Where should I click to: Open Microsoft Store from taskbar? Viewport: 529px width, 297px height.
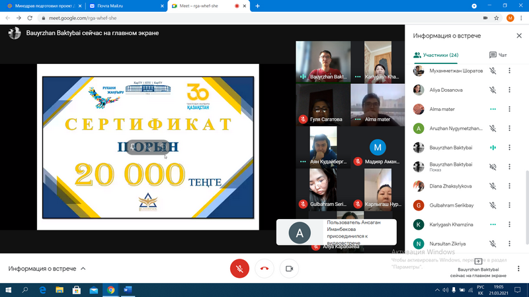tap(77, 290)
